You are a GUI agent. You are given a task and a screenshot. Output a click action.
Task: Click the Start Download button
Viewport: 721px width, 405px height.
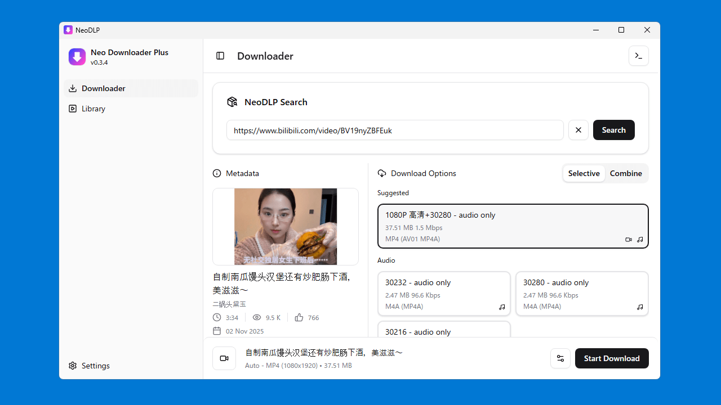coord(611,358)
